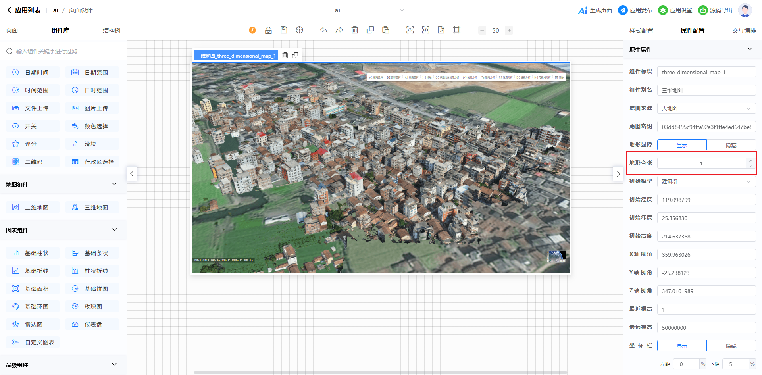Click the paste clipboard icon in toolbar

click(x=386, y=30)
